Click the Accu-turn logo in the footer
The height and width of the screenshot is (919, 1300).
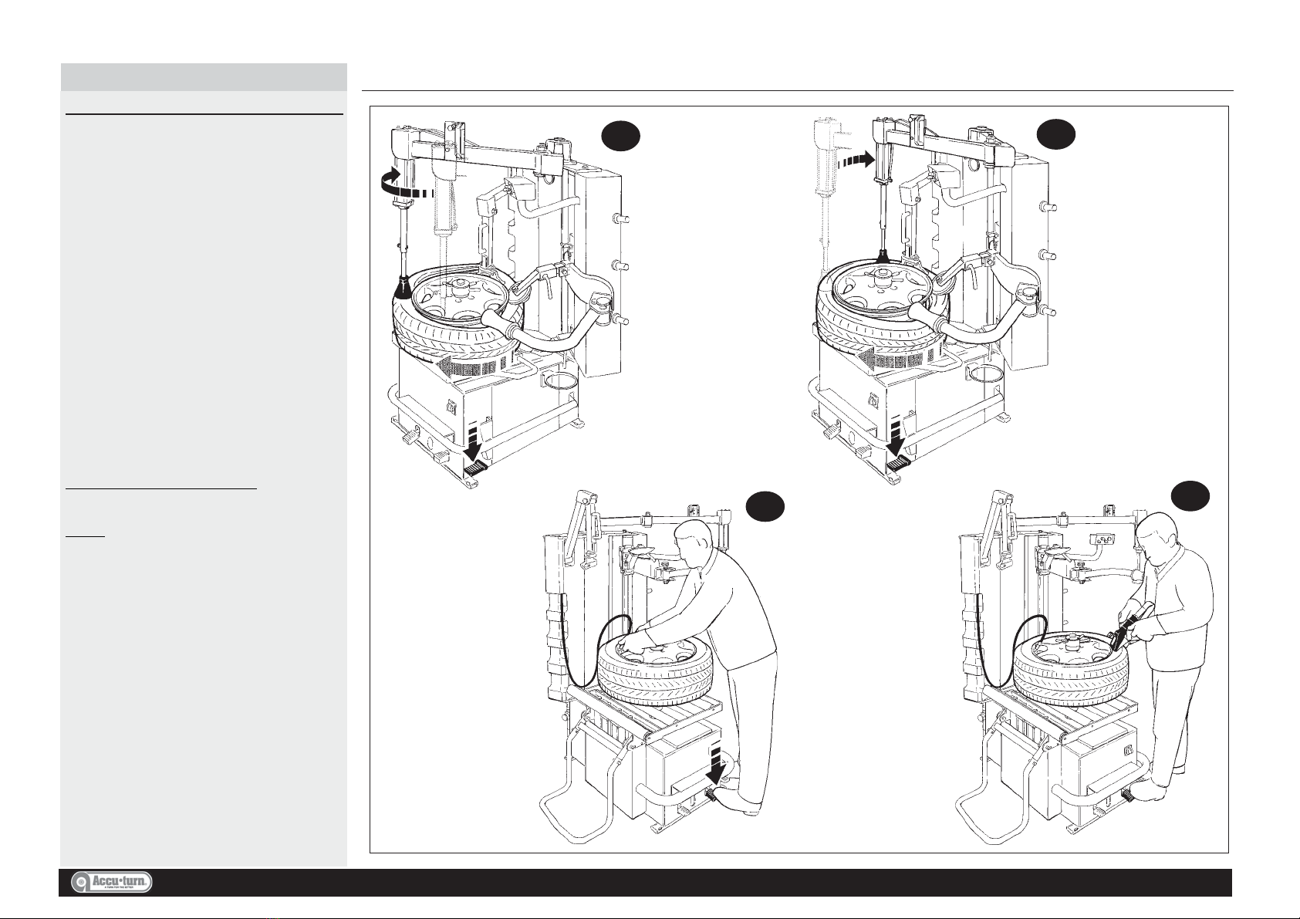(112, 883)
